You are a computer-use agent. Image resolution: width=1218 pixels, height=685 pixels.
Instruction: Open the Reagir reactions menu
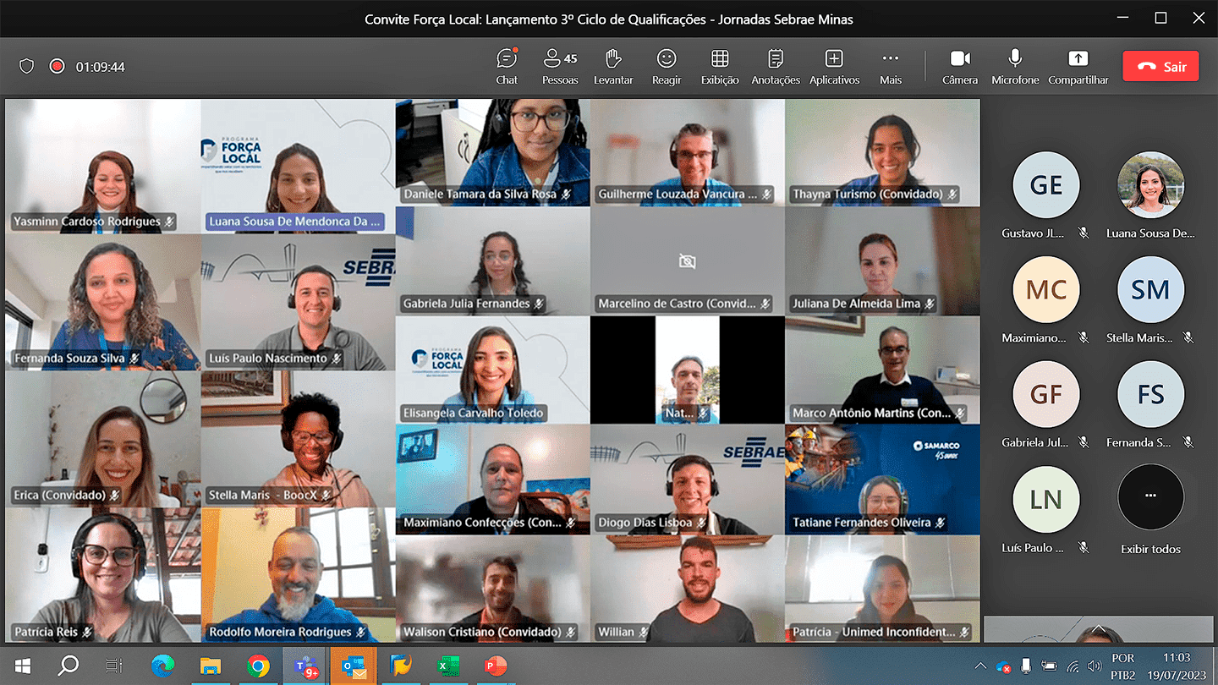[x=667, y=66]
